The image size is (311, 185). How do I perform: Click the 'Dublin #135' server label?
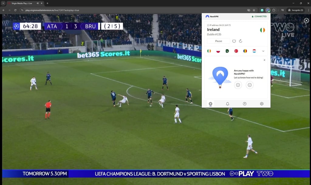tap(214, 35)
